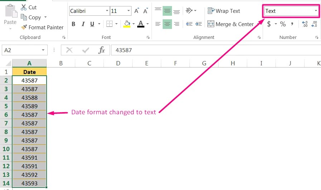Open the Borders dropdown arrow
The height and width of the screenshot is (190, 321).
[116, 24]
